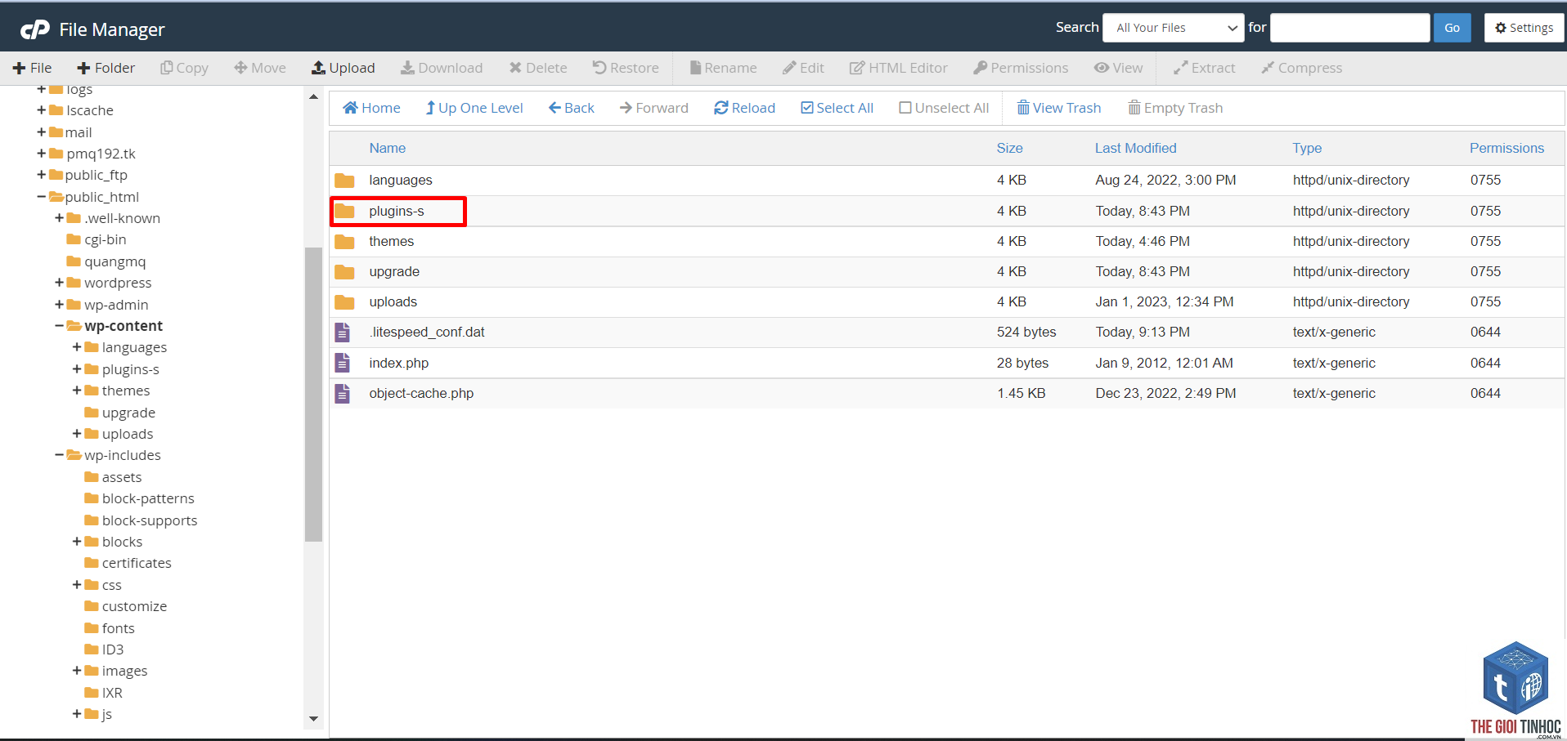Sort files by Type column
This screenshot has height=741, width=1567.
(x=1307, y=148)
